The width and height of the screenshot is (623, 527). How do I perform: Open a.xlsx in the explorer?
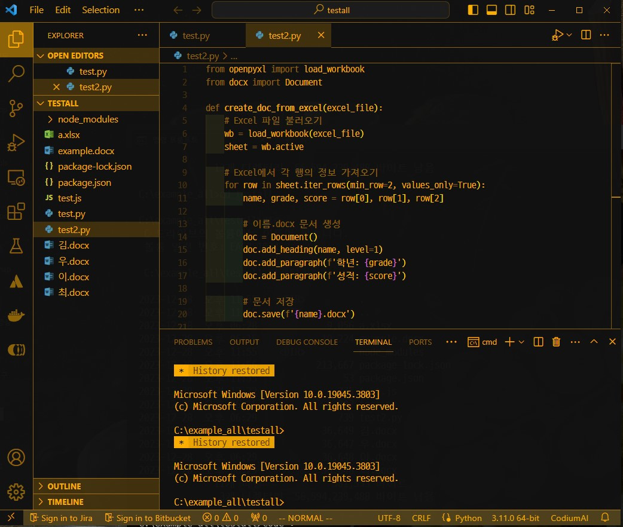coord(96,135)
